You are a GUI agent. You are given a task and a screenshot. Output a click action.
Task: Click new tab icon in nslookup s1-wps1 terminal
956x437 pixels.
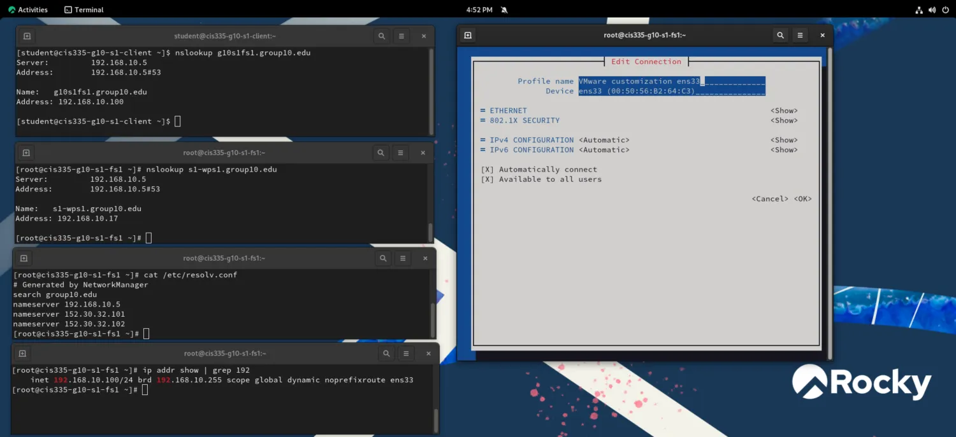(x=26, y=153)
